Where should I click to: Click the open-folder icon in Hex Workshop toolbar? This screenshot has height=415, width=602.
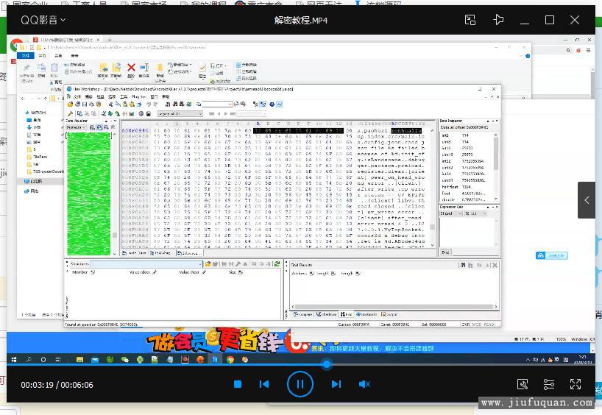point(70,104)
